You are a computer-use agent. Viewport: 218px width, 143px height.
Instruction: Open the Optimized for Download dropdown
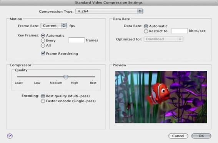click(x=163, y=39)
